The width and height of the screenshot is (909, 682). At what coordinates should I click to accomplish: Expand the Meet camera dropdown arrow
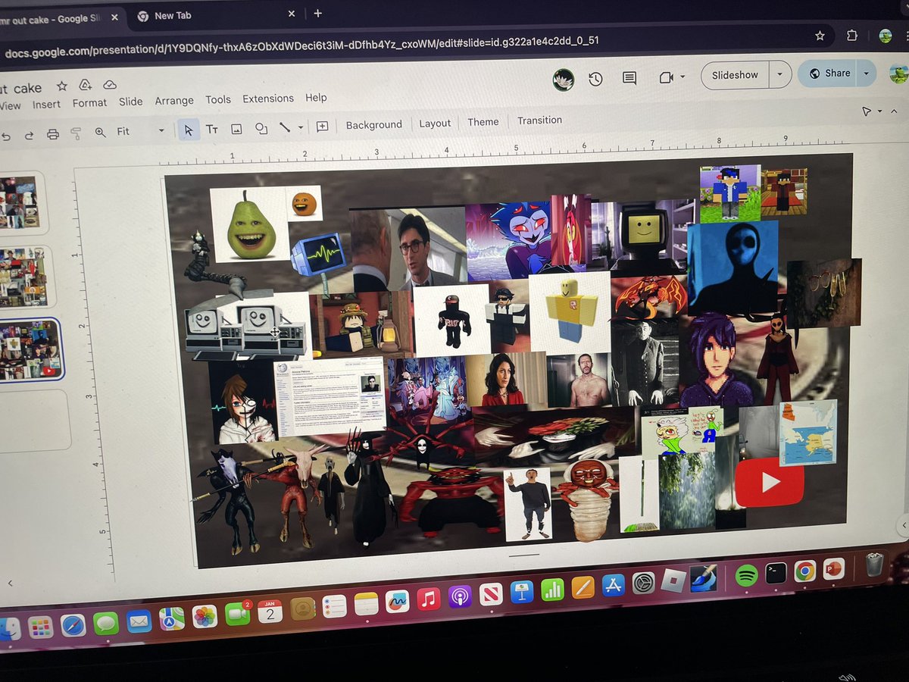(683, 77)
